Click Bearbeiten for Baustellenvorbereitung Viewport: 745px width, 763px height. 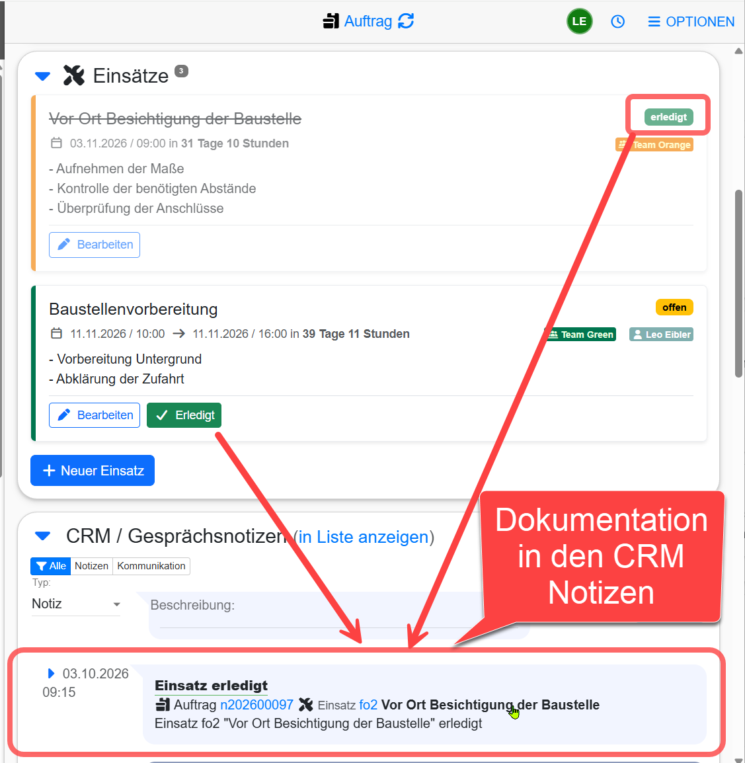click(95, 415)
